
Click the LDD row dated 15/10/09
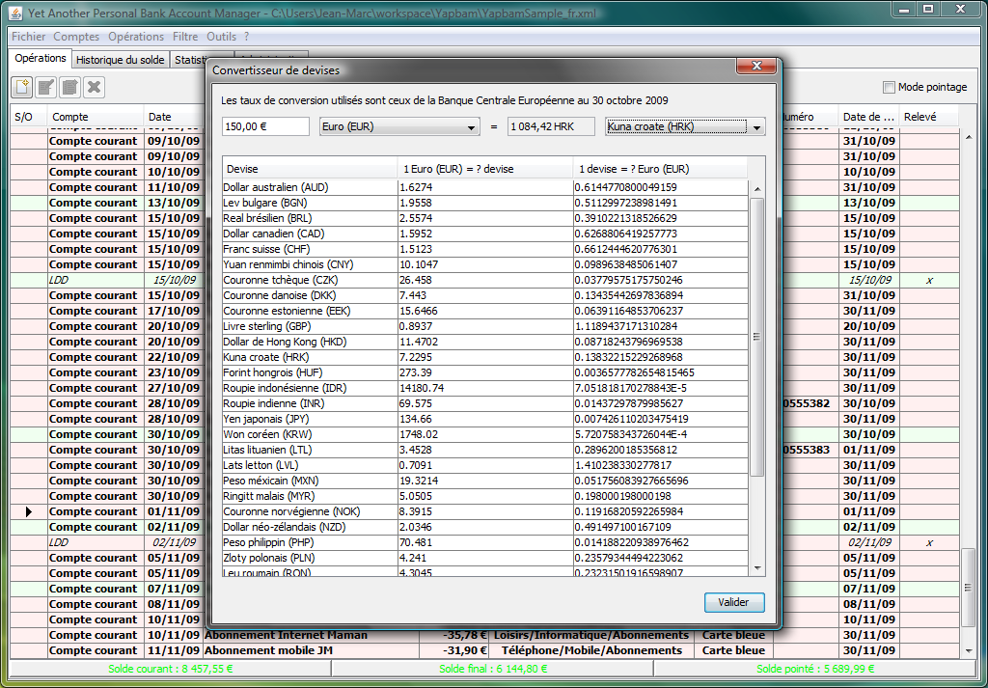[x=485, y=280]
